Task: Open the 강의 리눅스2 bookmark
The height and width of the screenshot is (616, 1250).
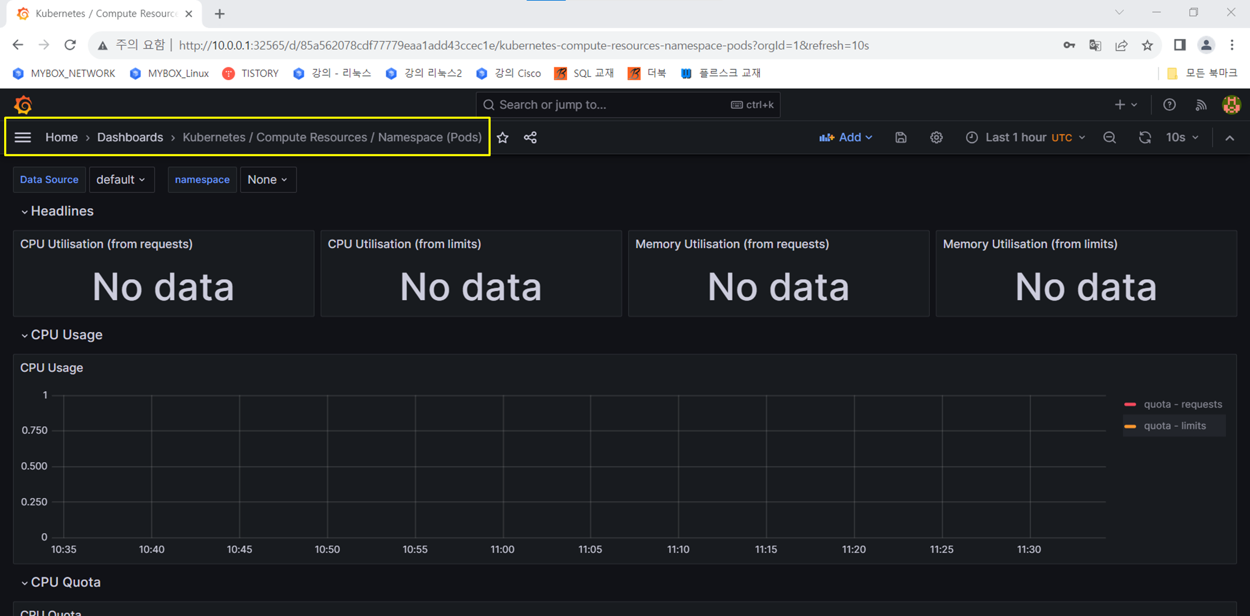Action: tap(424, 73)
